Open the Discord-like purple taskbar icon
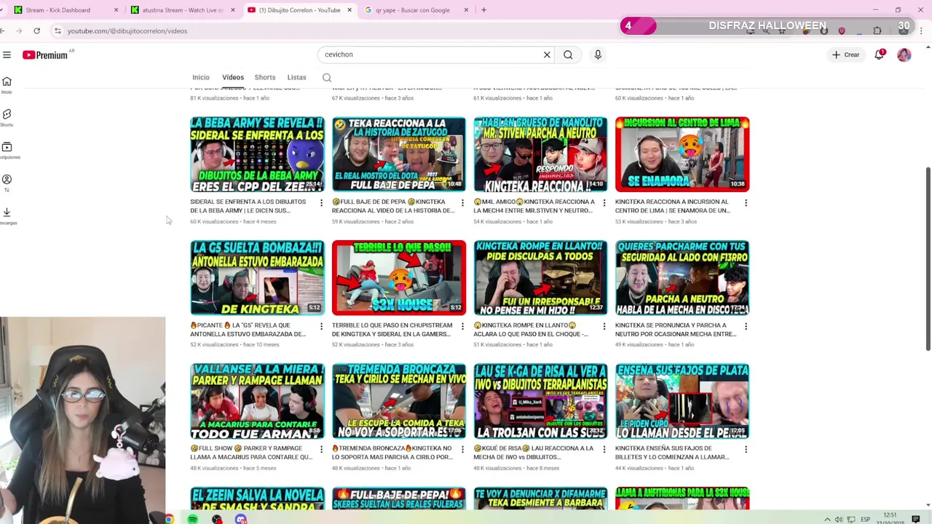 pos(240,519)
